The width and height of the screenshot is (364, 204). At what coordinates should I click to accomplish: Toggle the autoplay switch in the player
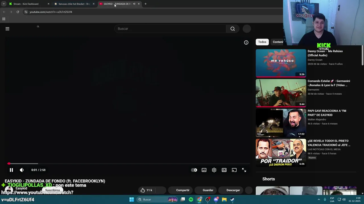pos(194,170)
